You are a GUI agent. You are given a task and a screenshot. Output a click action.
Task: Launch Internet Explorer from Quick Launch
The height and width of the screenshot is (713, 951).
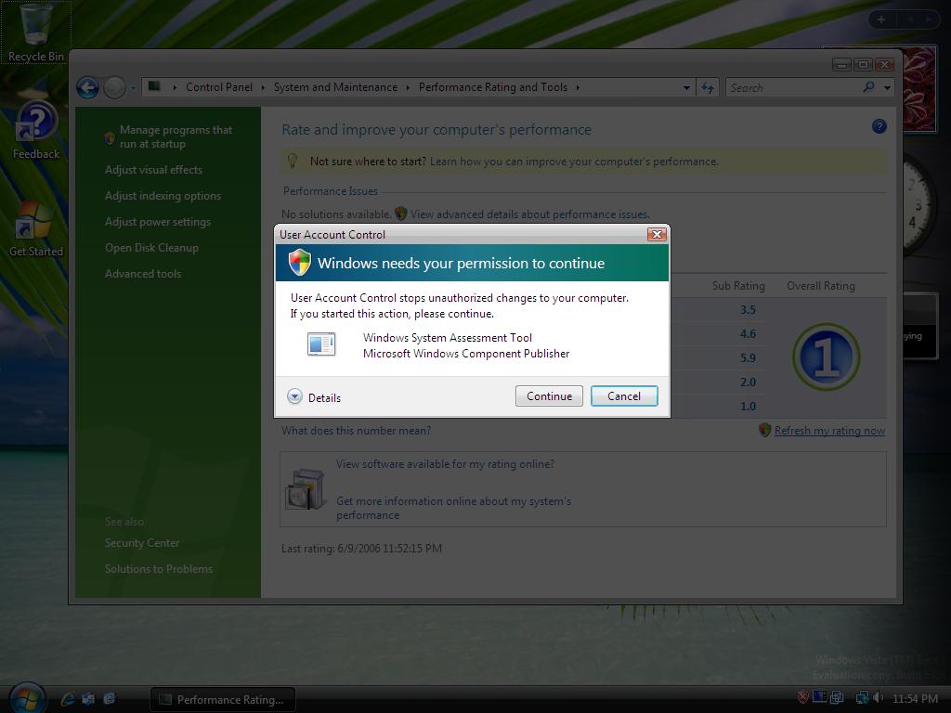point(68,698)
